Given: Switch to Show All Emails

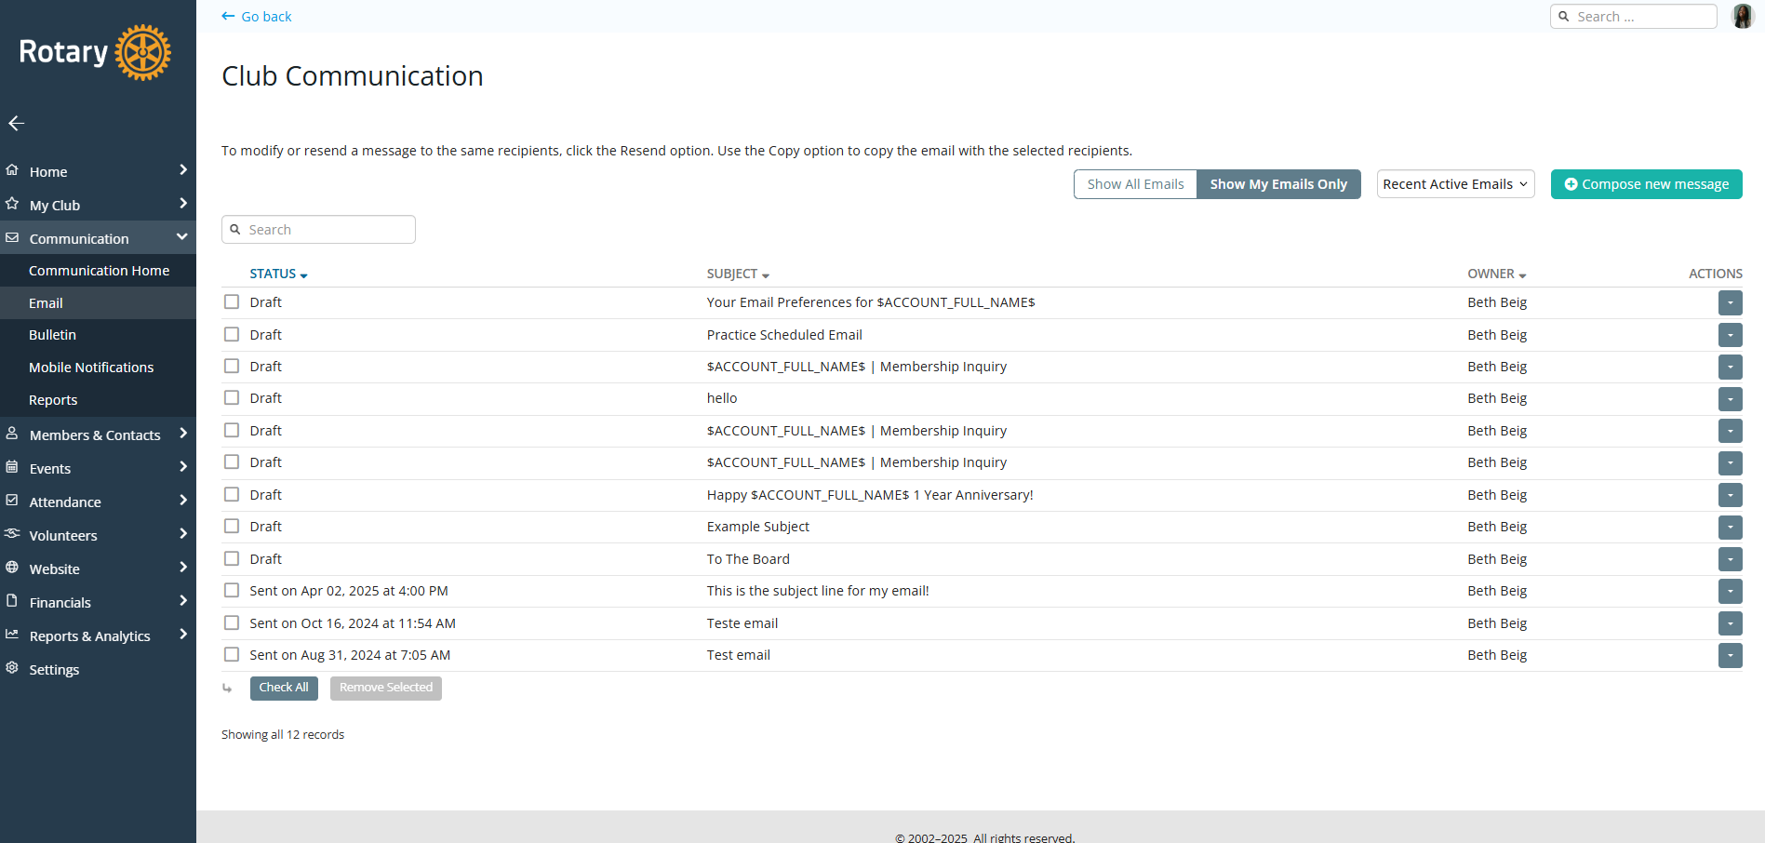Looking at the screenshot, I should (1135, 184).
